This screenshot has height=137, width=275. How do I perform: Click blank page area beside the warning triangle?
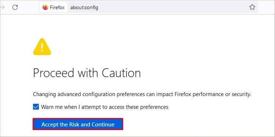(x=140, y=47)
